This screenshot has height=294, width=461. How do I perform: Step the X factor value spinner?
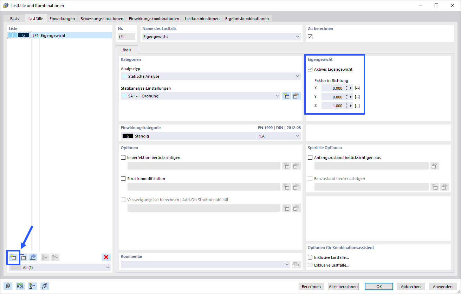(347, 88)
